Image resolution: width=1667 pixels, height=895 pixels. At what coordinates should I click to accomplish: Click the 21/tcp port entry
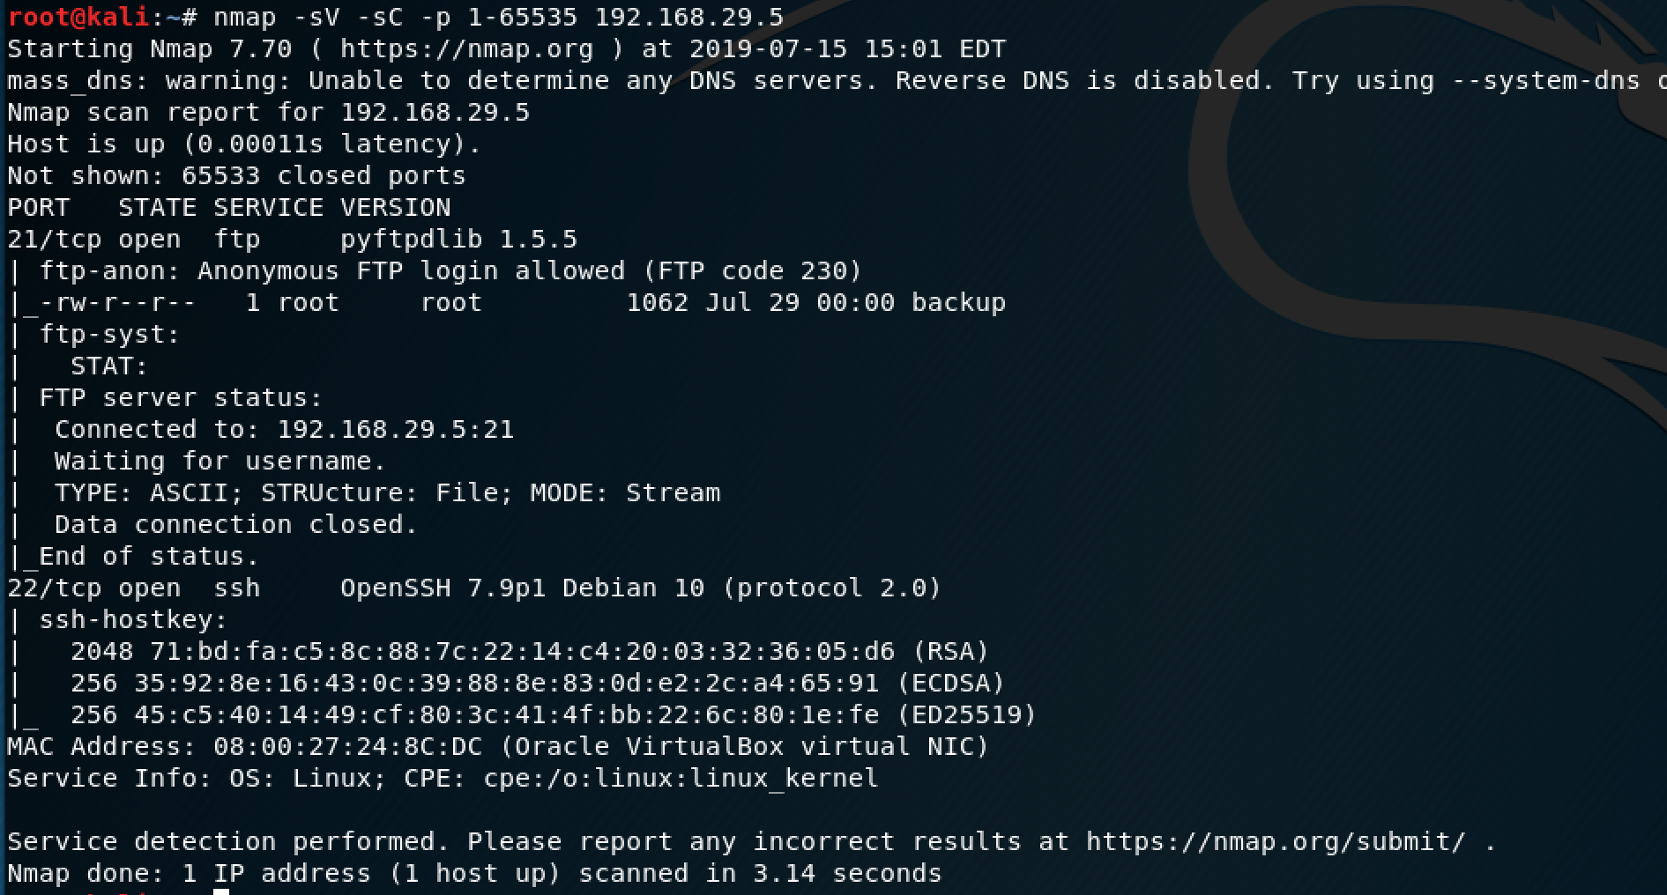[54, 240]
